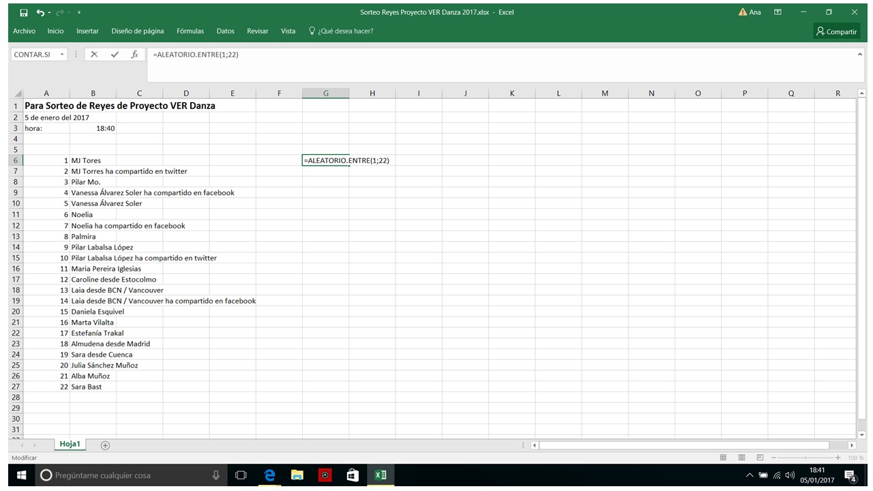Open the Customize Quick Access Toolbar dropdown
873x491 pixels.
79,12
